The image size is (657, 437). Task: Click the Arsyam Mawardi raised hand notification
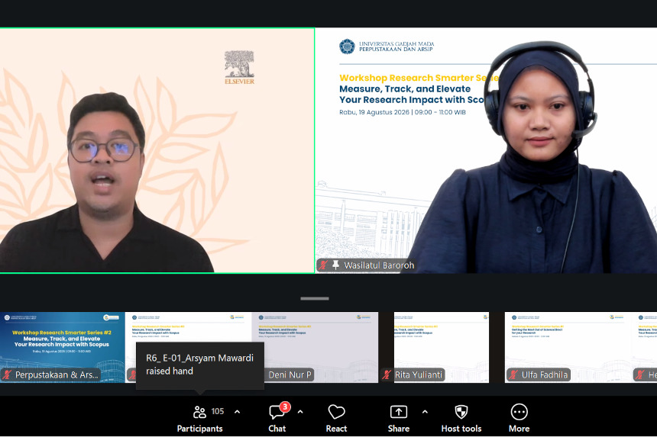point(200,365)
